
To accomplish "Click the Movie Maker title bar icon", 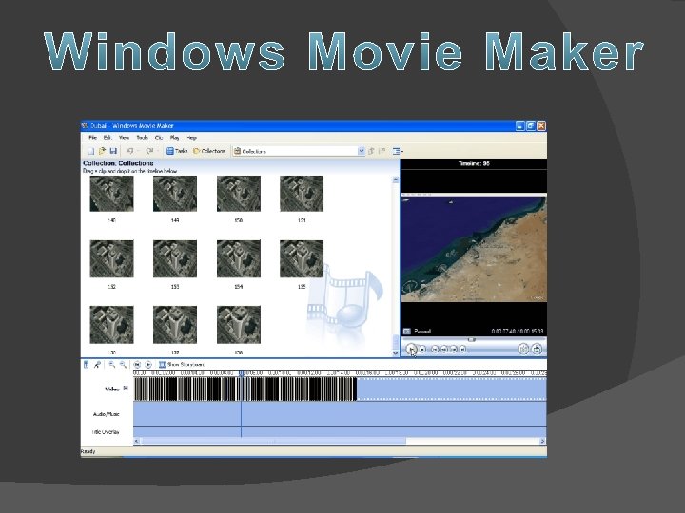I will coord(85,125).
